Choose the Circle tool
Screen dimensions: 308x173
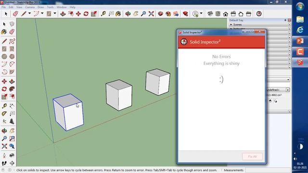click(4, 57)
